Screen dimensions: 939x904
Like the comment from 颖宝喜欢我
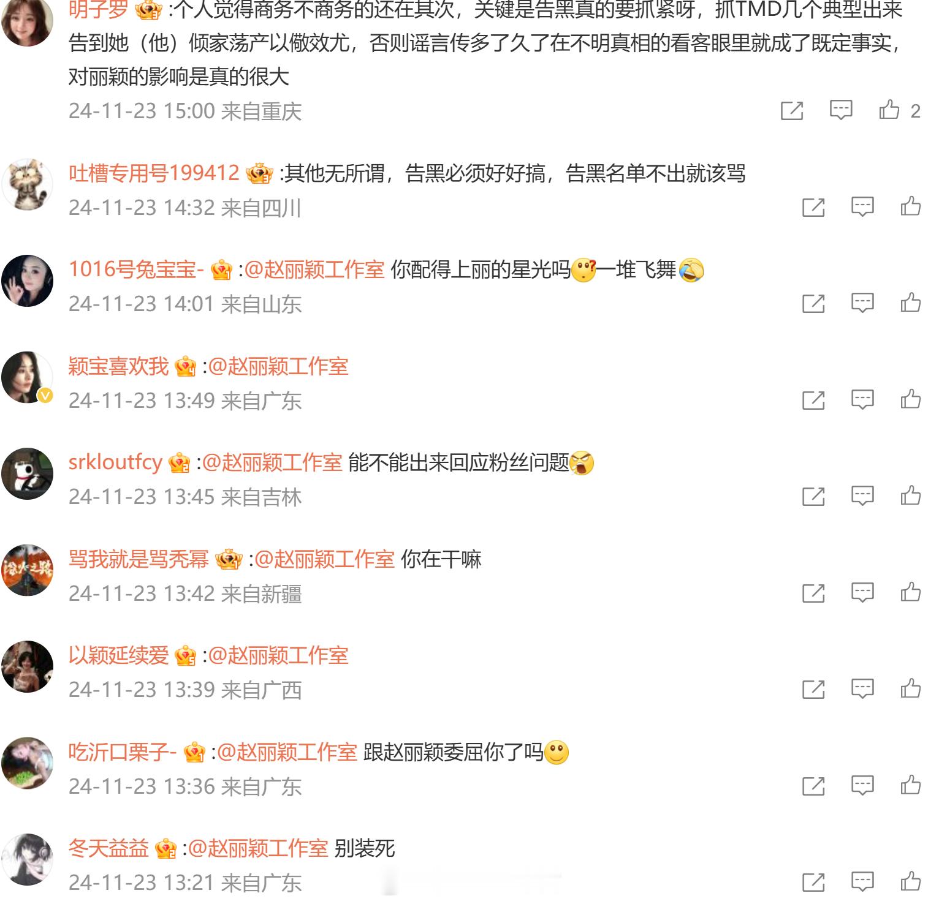pos(911,400)
